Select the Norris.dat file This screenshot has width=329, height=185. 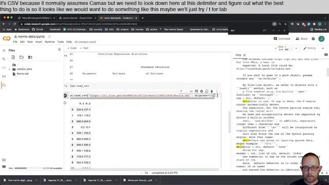(x=23, y=74)
